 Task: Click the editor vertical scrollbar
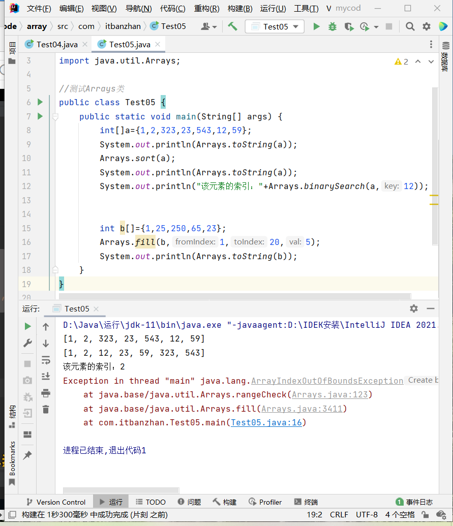click(435, 166)
